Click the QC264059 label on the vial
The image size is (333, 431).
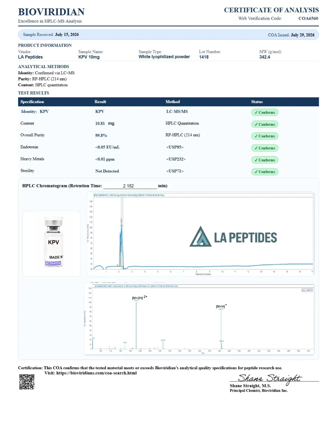tap(53, 263)
